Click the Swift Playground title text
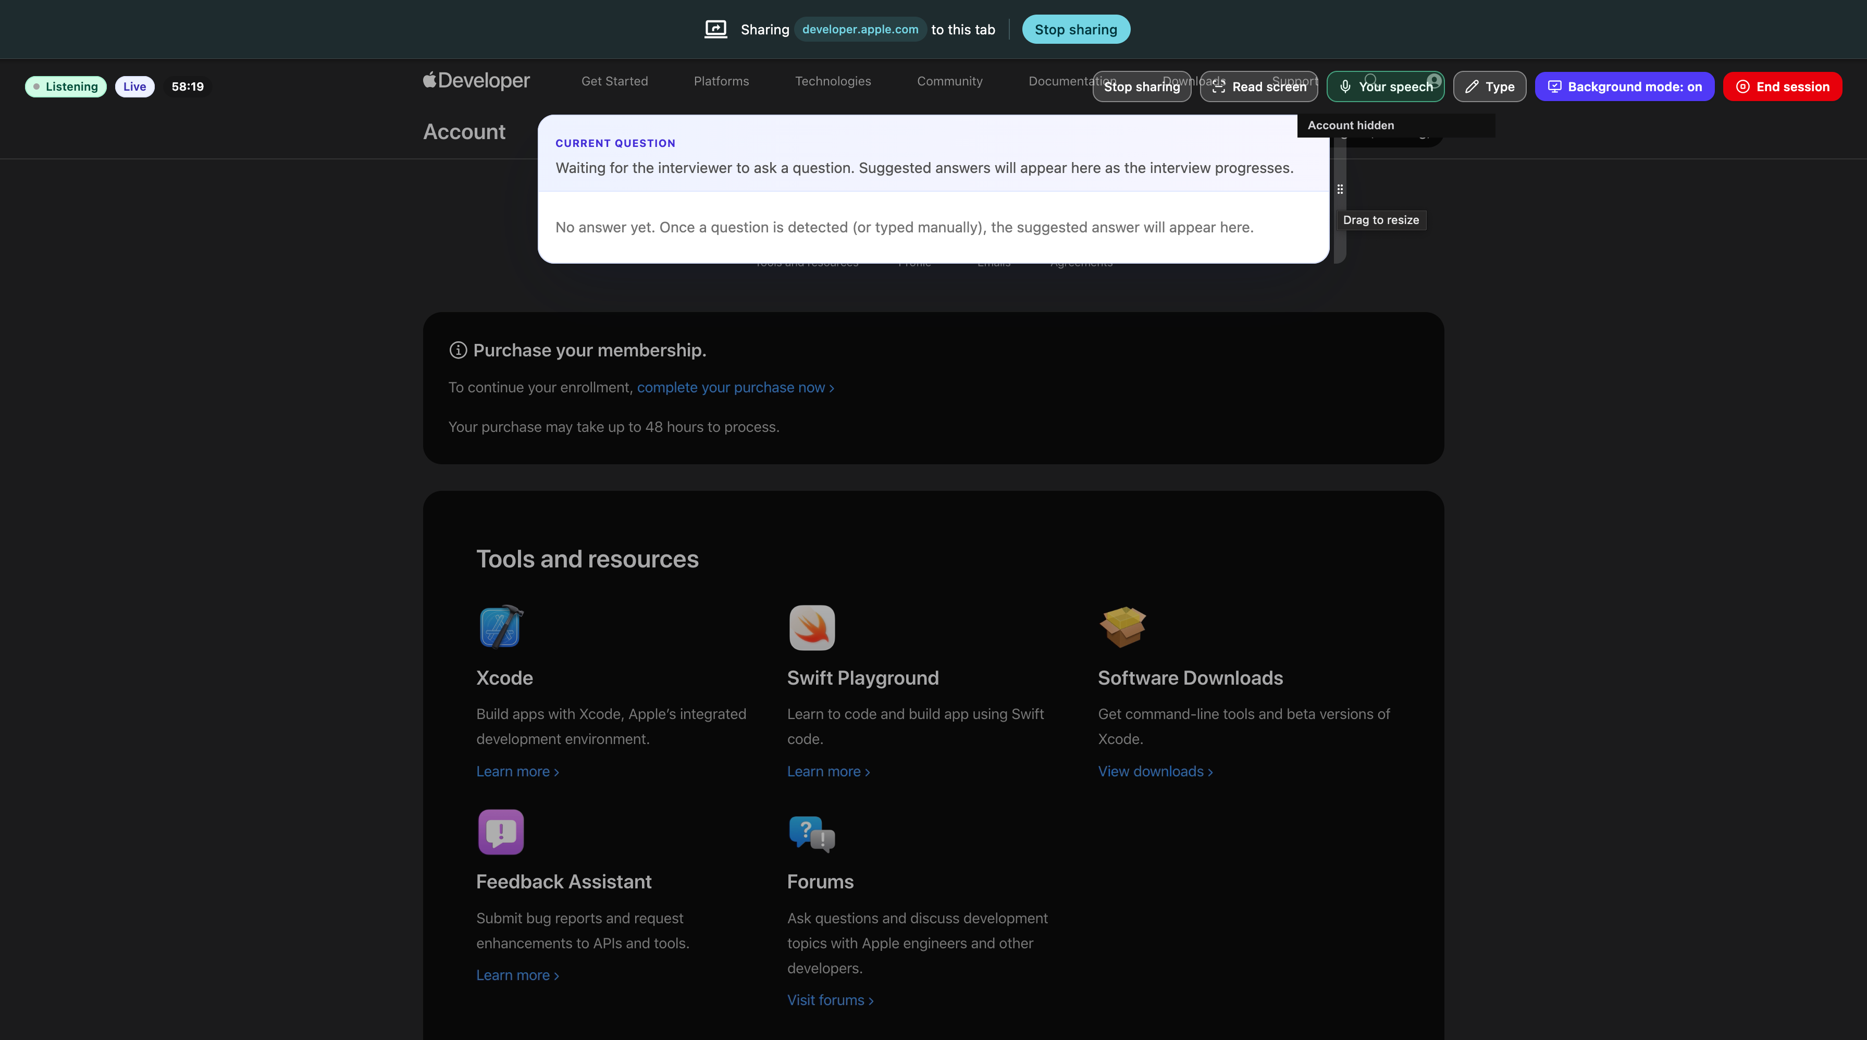Screen dimensions: 1867x1040 click(862, 678)
